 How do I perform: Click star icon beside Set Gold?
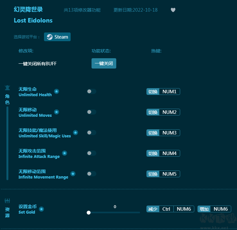click(41, 209)
